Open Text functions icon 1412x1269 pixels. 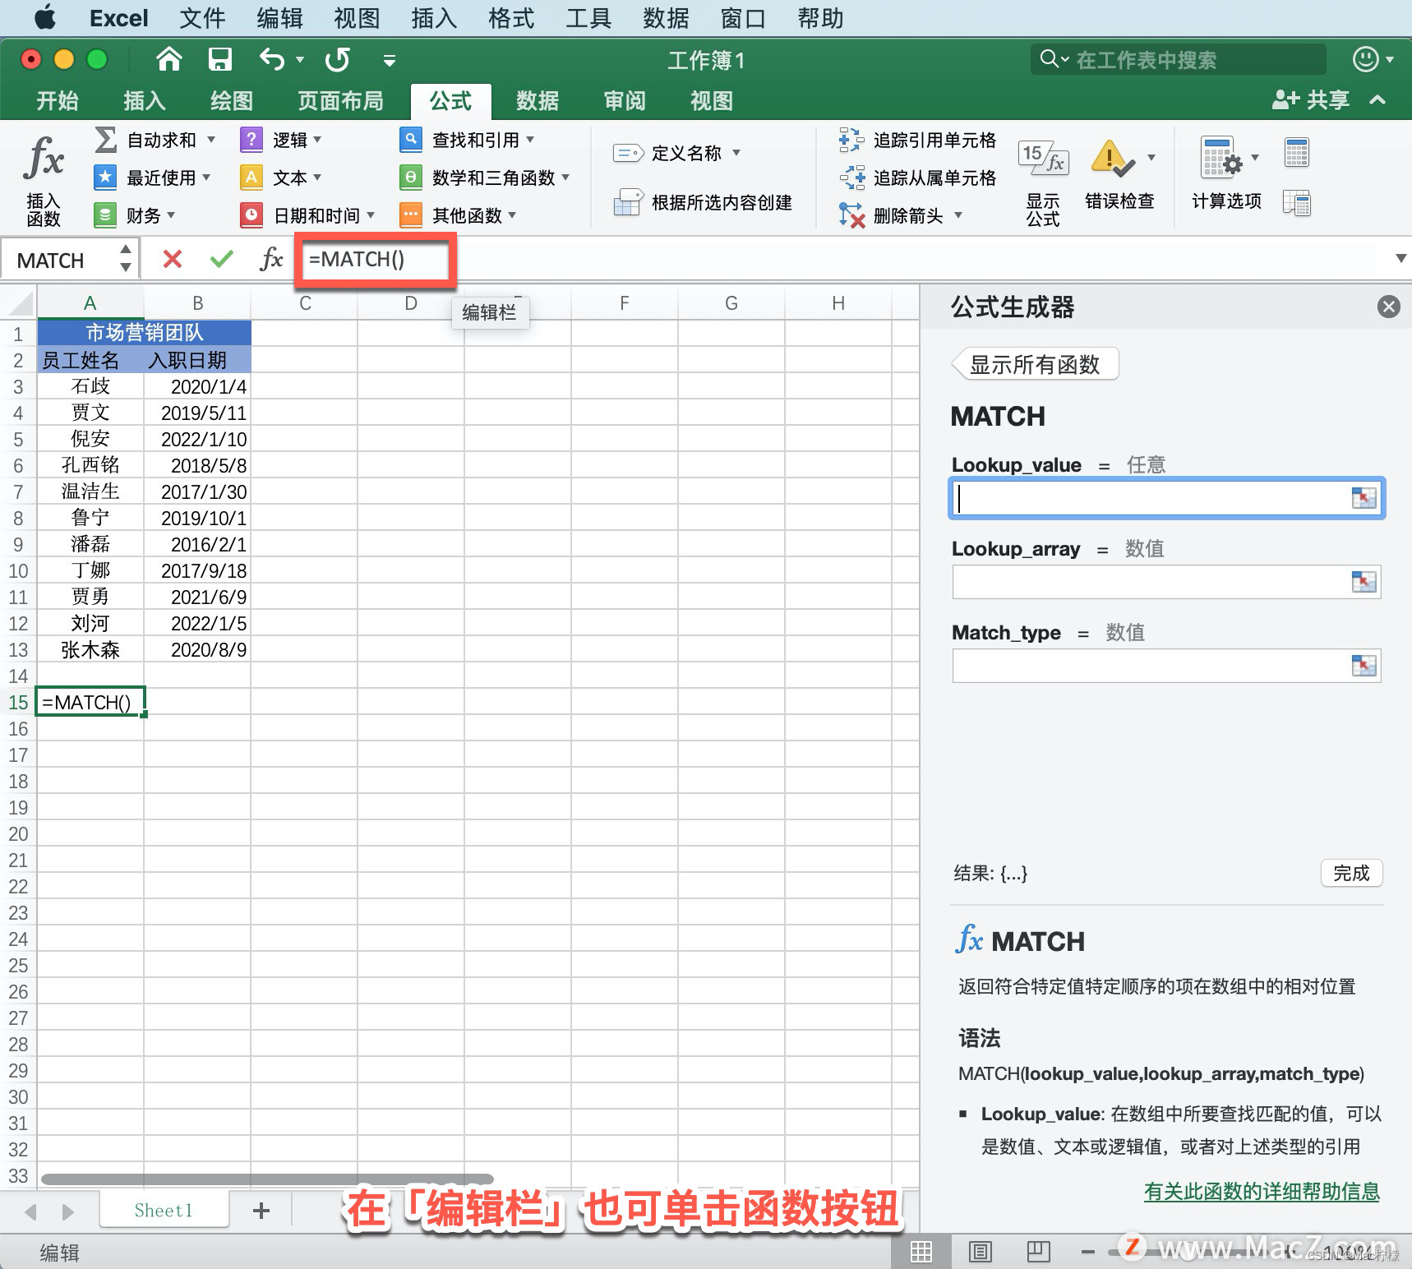(x=251, y=177)
